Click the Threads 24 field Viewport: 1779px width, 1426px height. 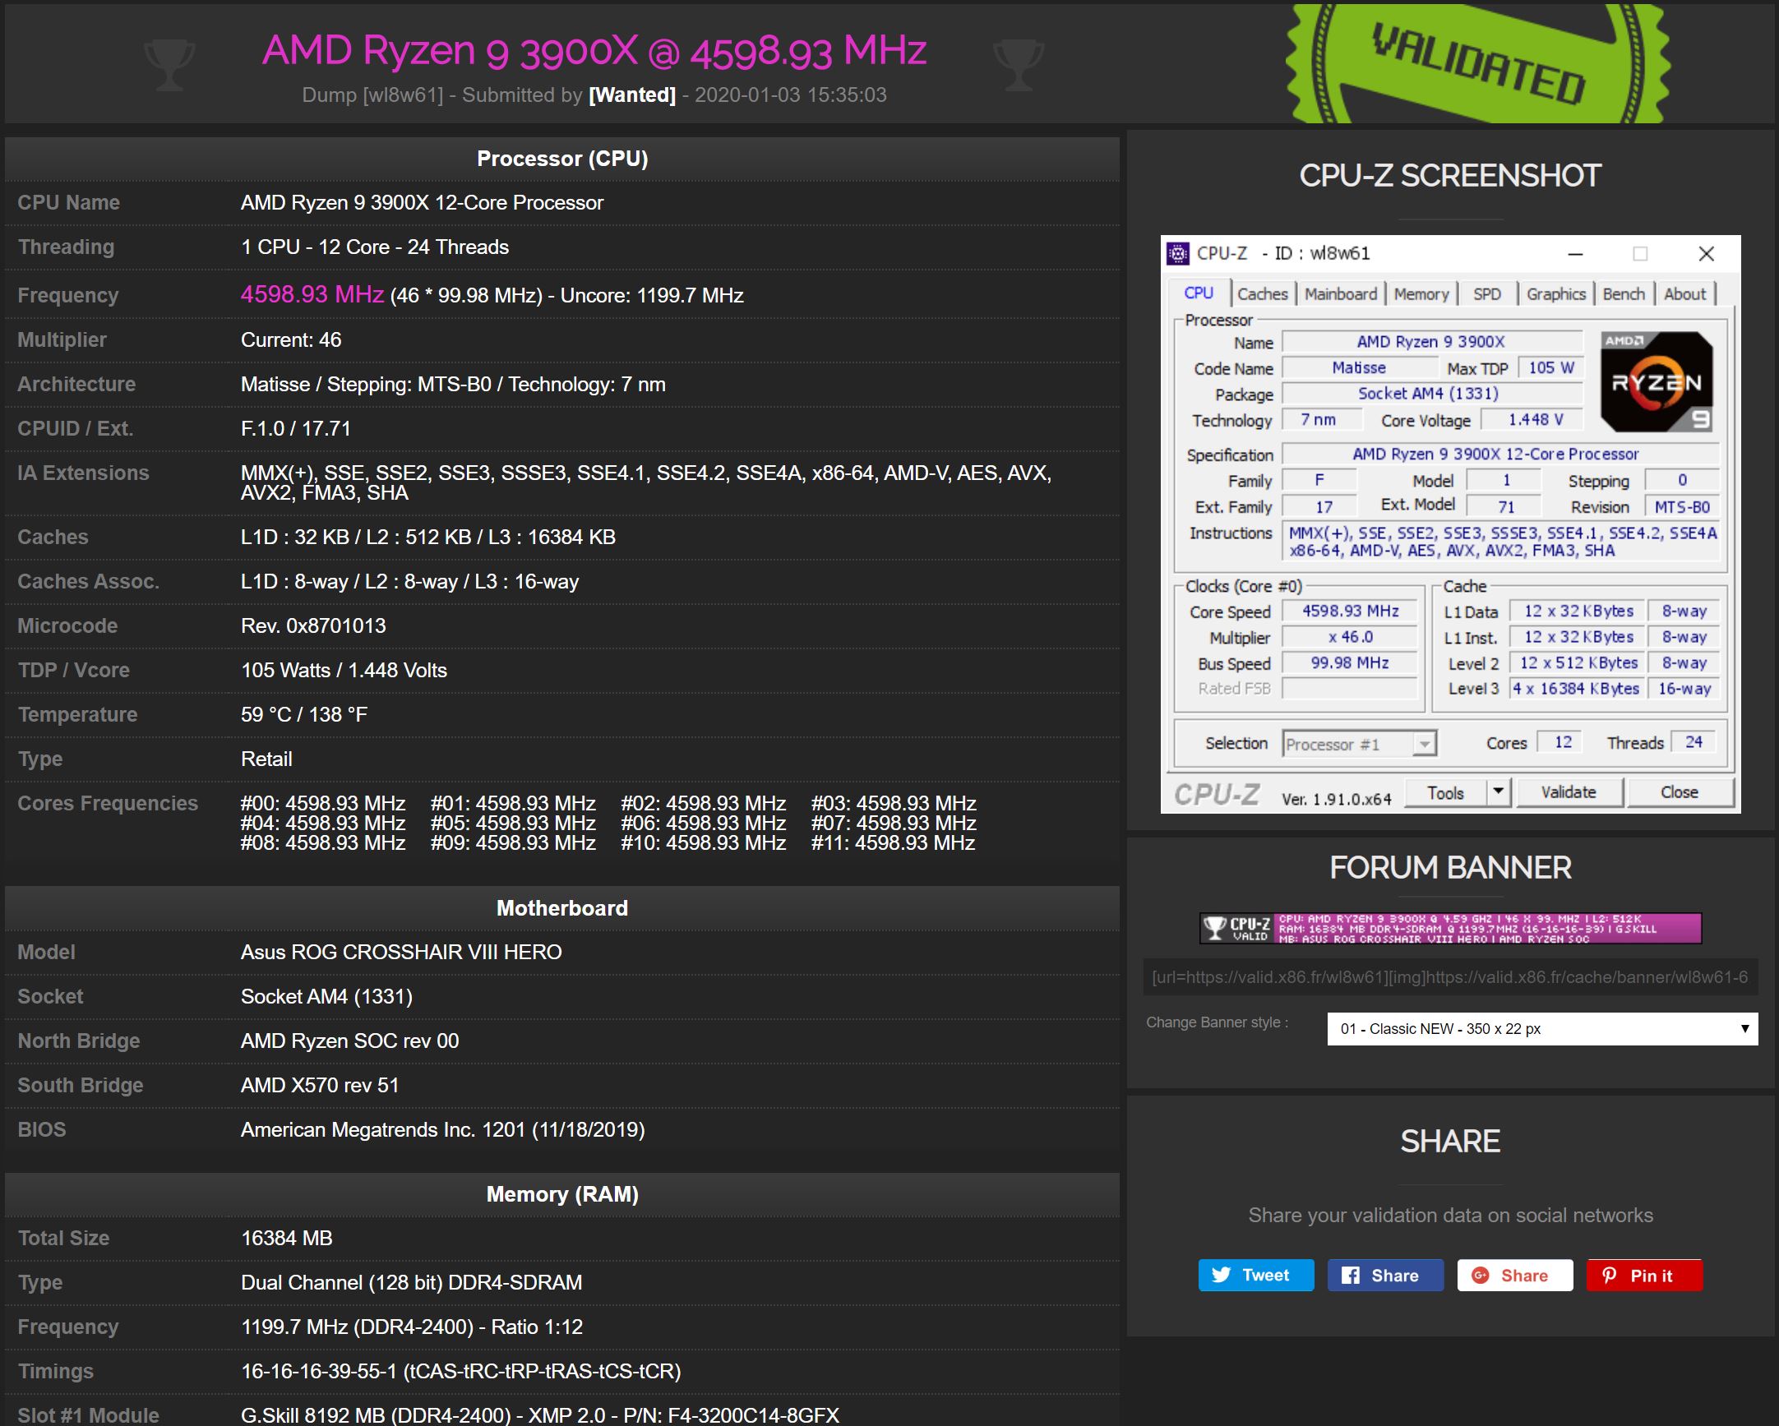(1694, 742)
